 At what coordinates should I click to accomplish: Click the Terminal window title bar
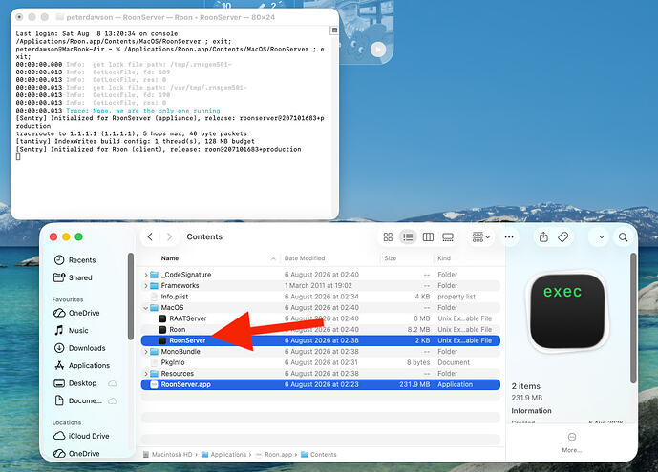(x=175, y=17)
